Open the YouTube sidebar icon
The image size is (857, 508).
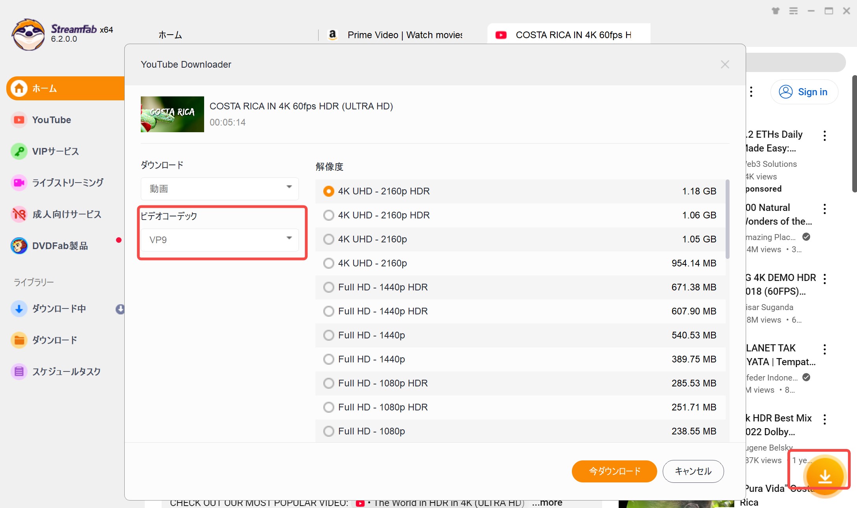tap(19, 120)
